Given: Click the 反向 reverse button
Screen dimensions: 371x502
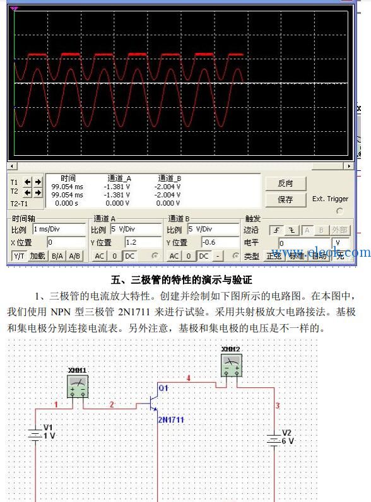Looking at the screenshot, I should [285, 183].
